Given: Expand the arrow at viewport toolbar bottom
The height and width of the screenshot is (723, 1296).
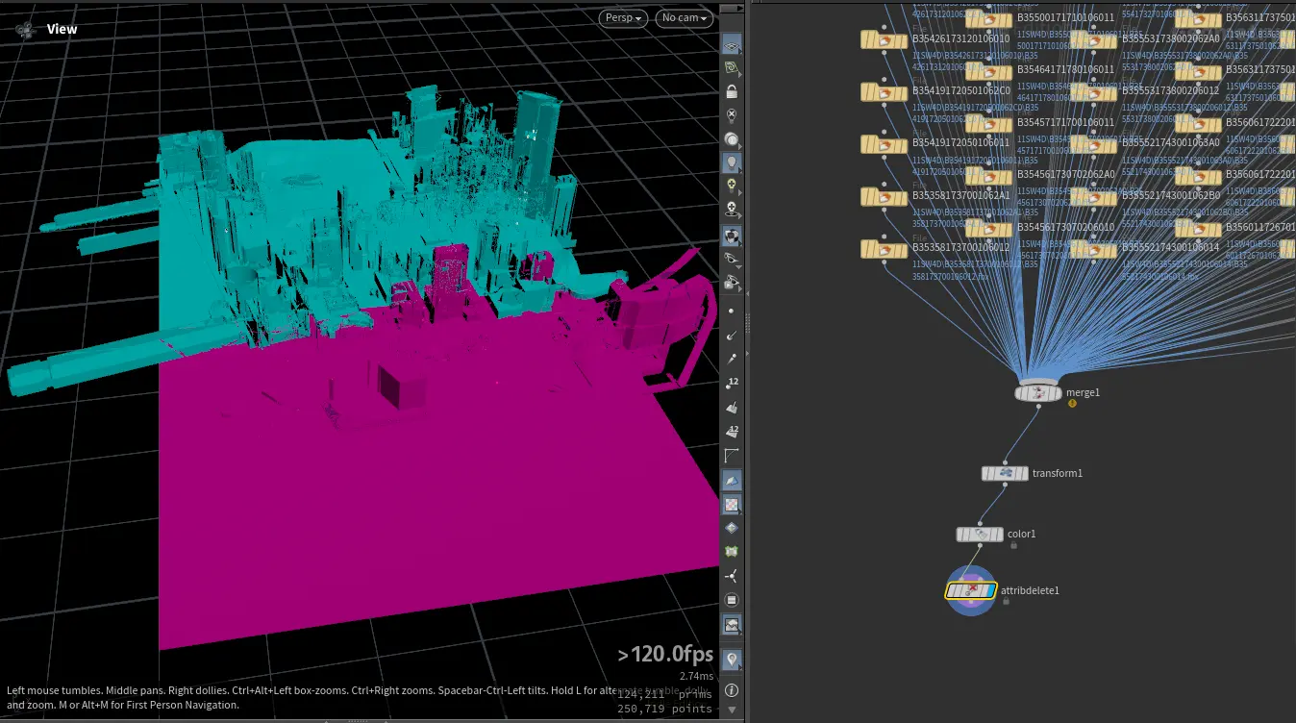Looking at the screenshot, I should tap(732, 711).
